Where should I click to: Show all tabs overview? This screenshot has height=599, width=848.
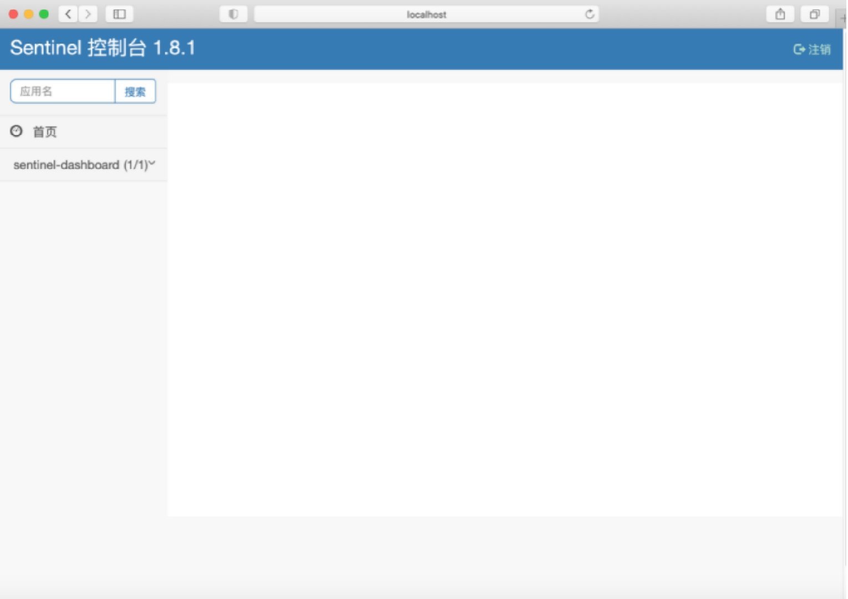pos(814,14)
